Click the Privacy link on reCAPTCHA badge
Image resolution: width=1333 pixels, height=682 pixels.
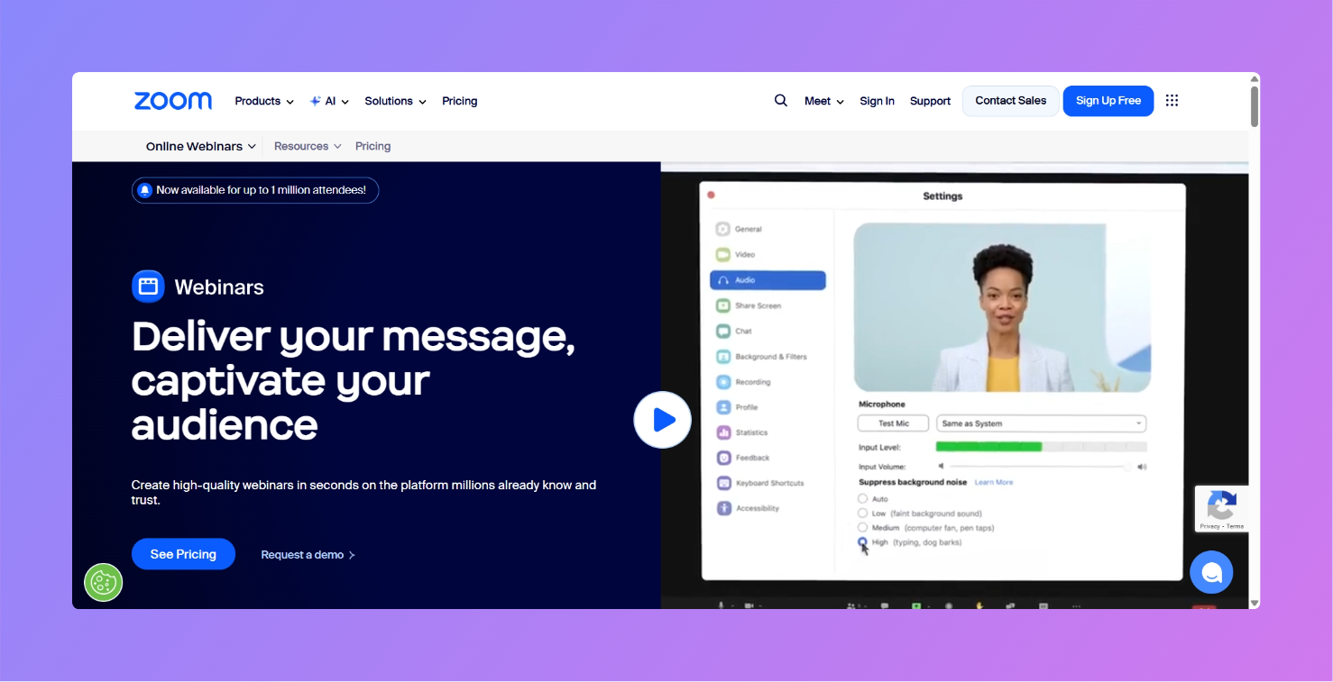point(1209,526)
